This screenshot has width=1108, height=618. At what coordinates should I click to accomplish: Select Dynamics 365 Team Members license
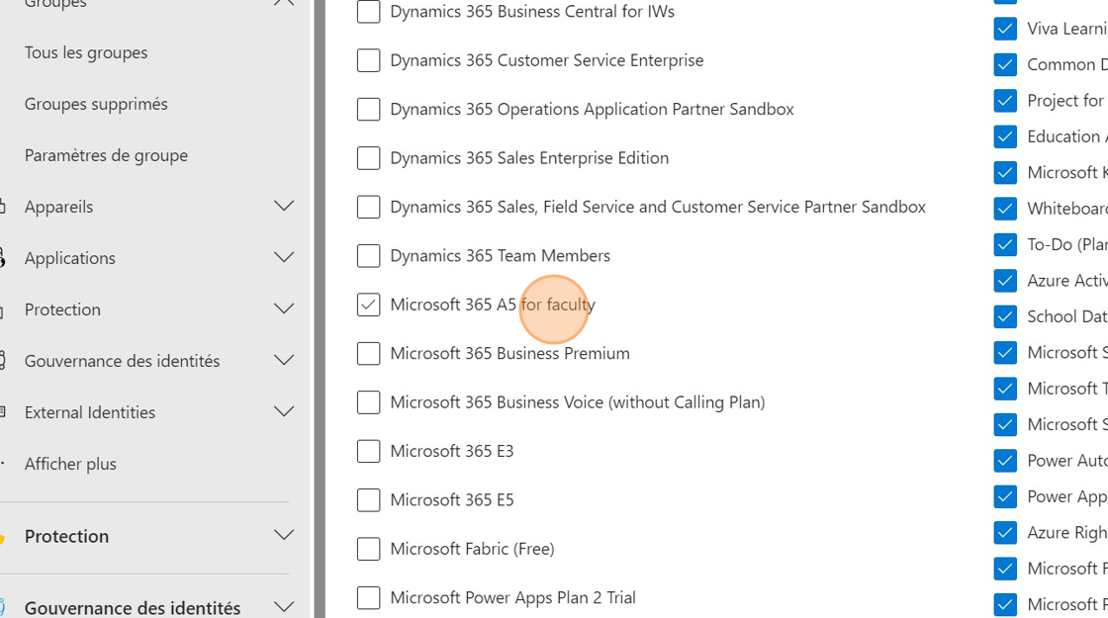pos(368,256)
